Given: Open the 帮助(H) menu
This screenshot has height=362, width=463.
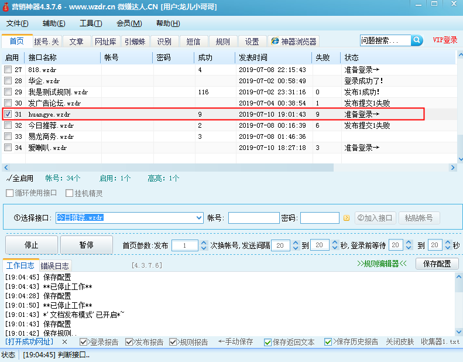Looking at the screenshot, I should click(168, 23).
